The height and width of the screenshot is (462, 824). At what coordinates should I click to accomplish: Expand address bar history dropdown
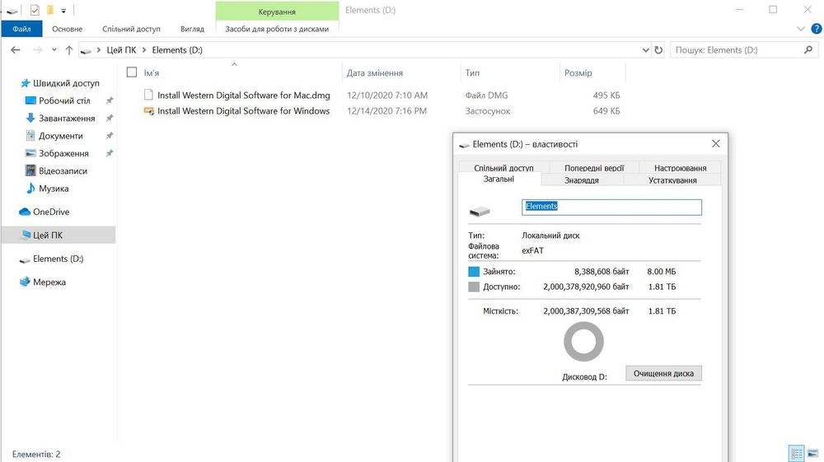646,50
